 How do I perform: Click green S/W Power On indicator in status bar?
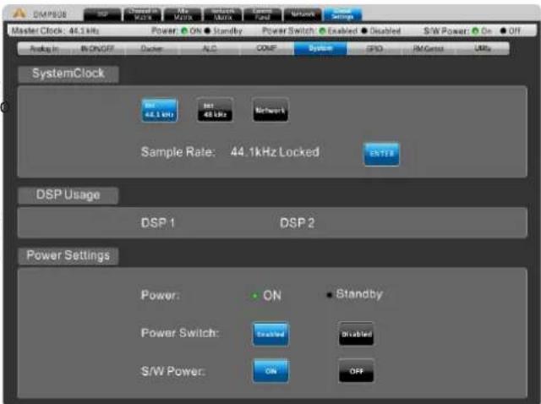coord(475,31)
